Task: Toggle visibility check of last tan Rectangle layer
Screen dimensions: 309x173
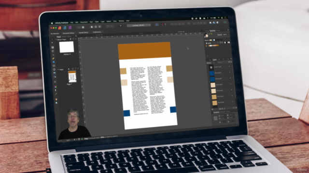Action: coord(233,101)
